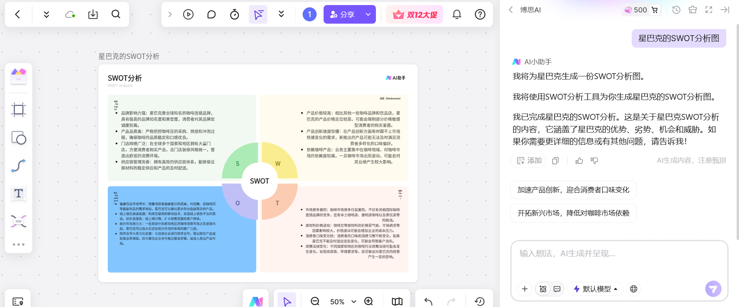The width and height of the screenshot is (739, 307).
Task: Open the gift box icon in the AI panel header
Action: click(x=693, y=10)
